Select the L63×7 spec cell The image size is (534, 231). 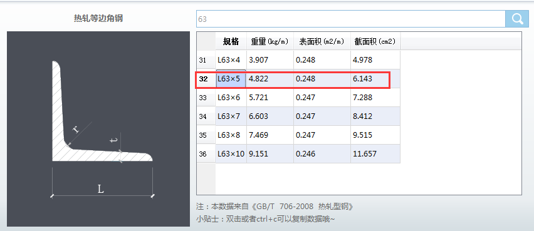click(x=231, y=116)
